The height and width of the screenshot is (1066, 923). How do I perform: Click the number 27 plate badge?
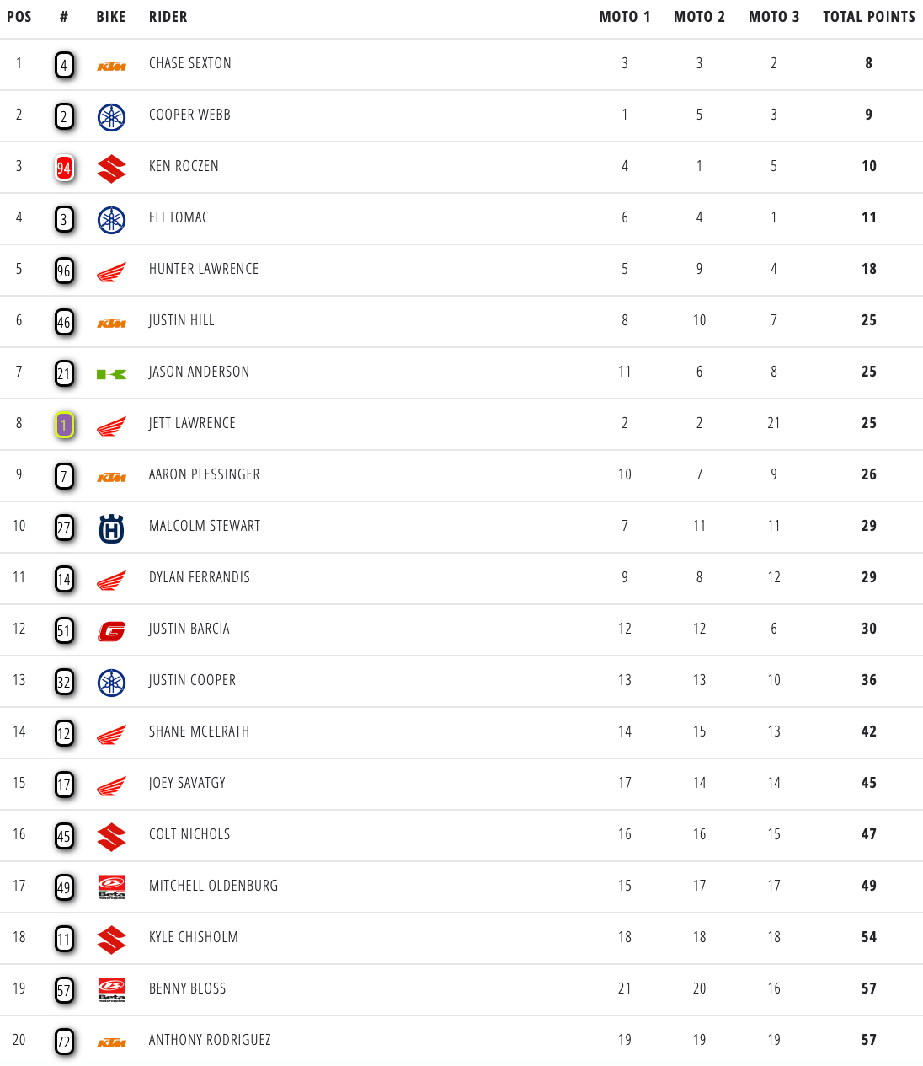(64, 528)
